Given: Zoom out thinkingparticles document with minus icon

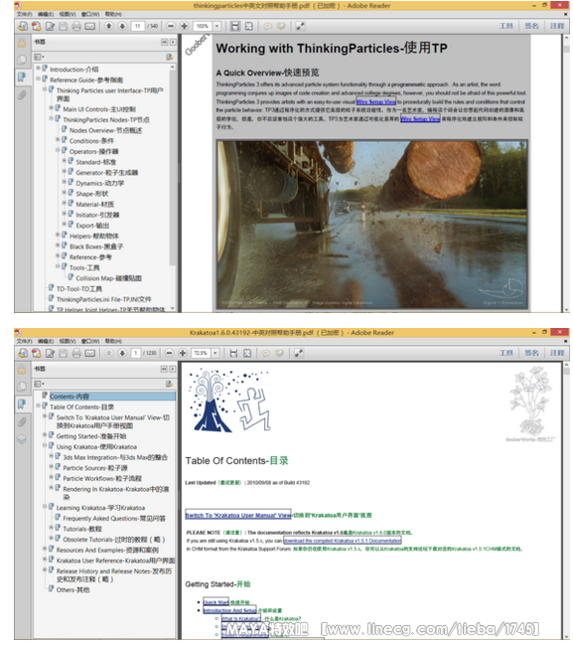Looking at the screenshot, I should pyautogui.click(x=171, y=26).
